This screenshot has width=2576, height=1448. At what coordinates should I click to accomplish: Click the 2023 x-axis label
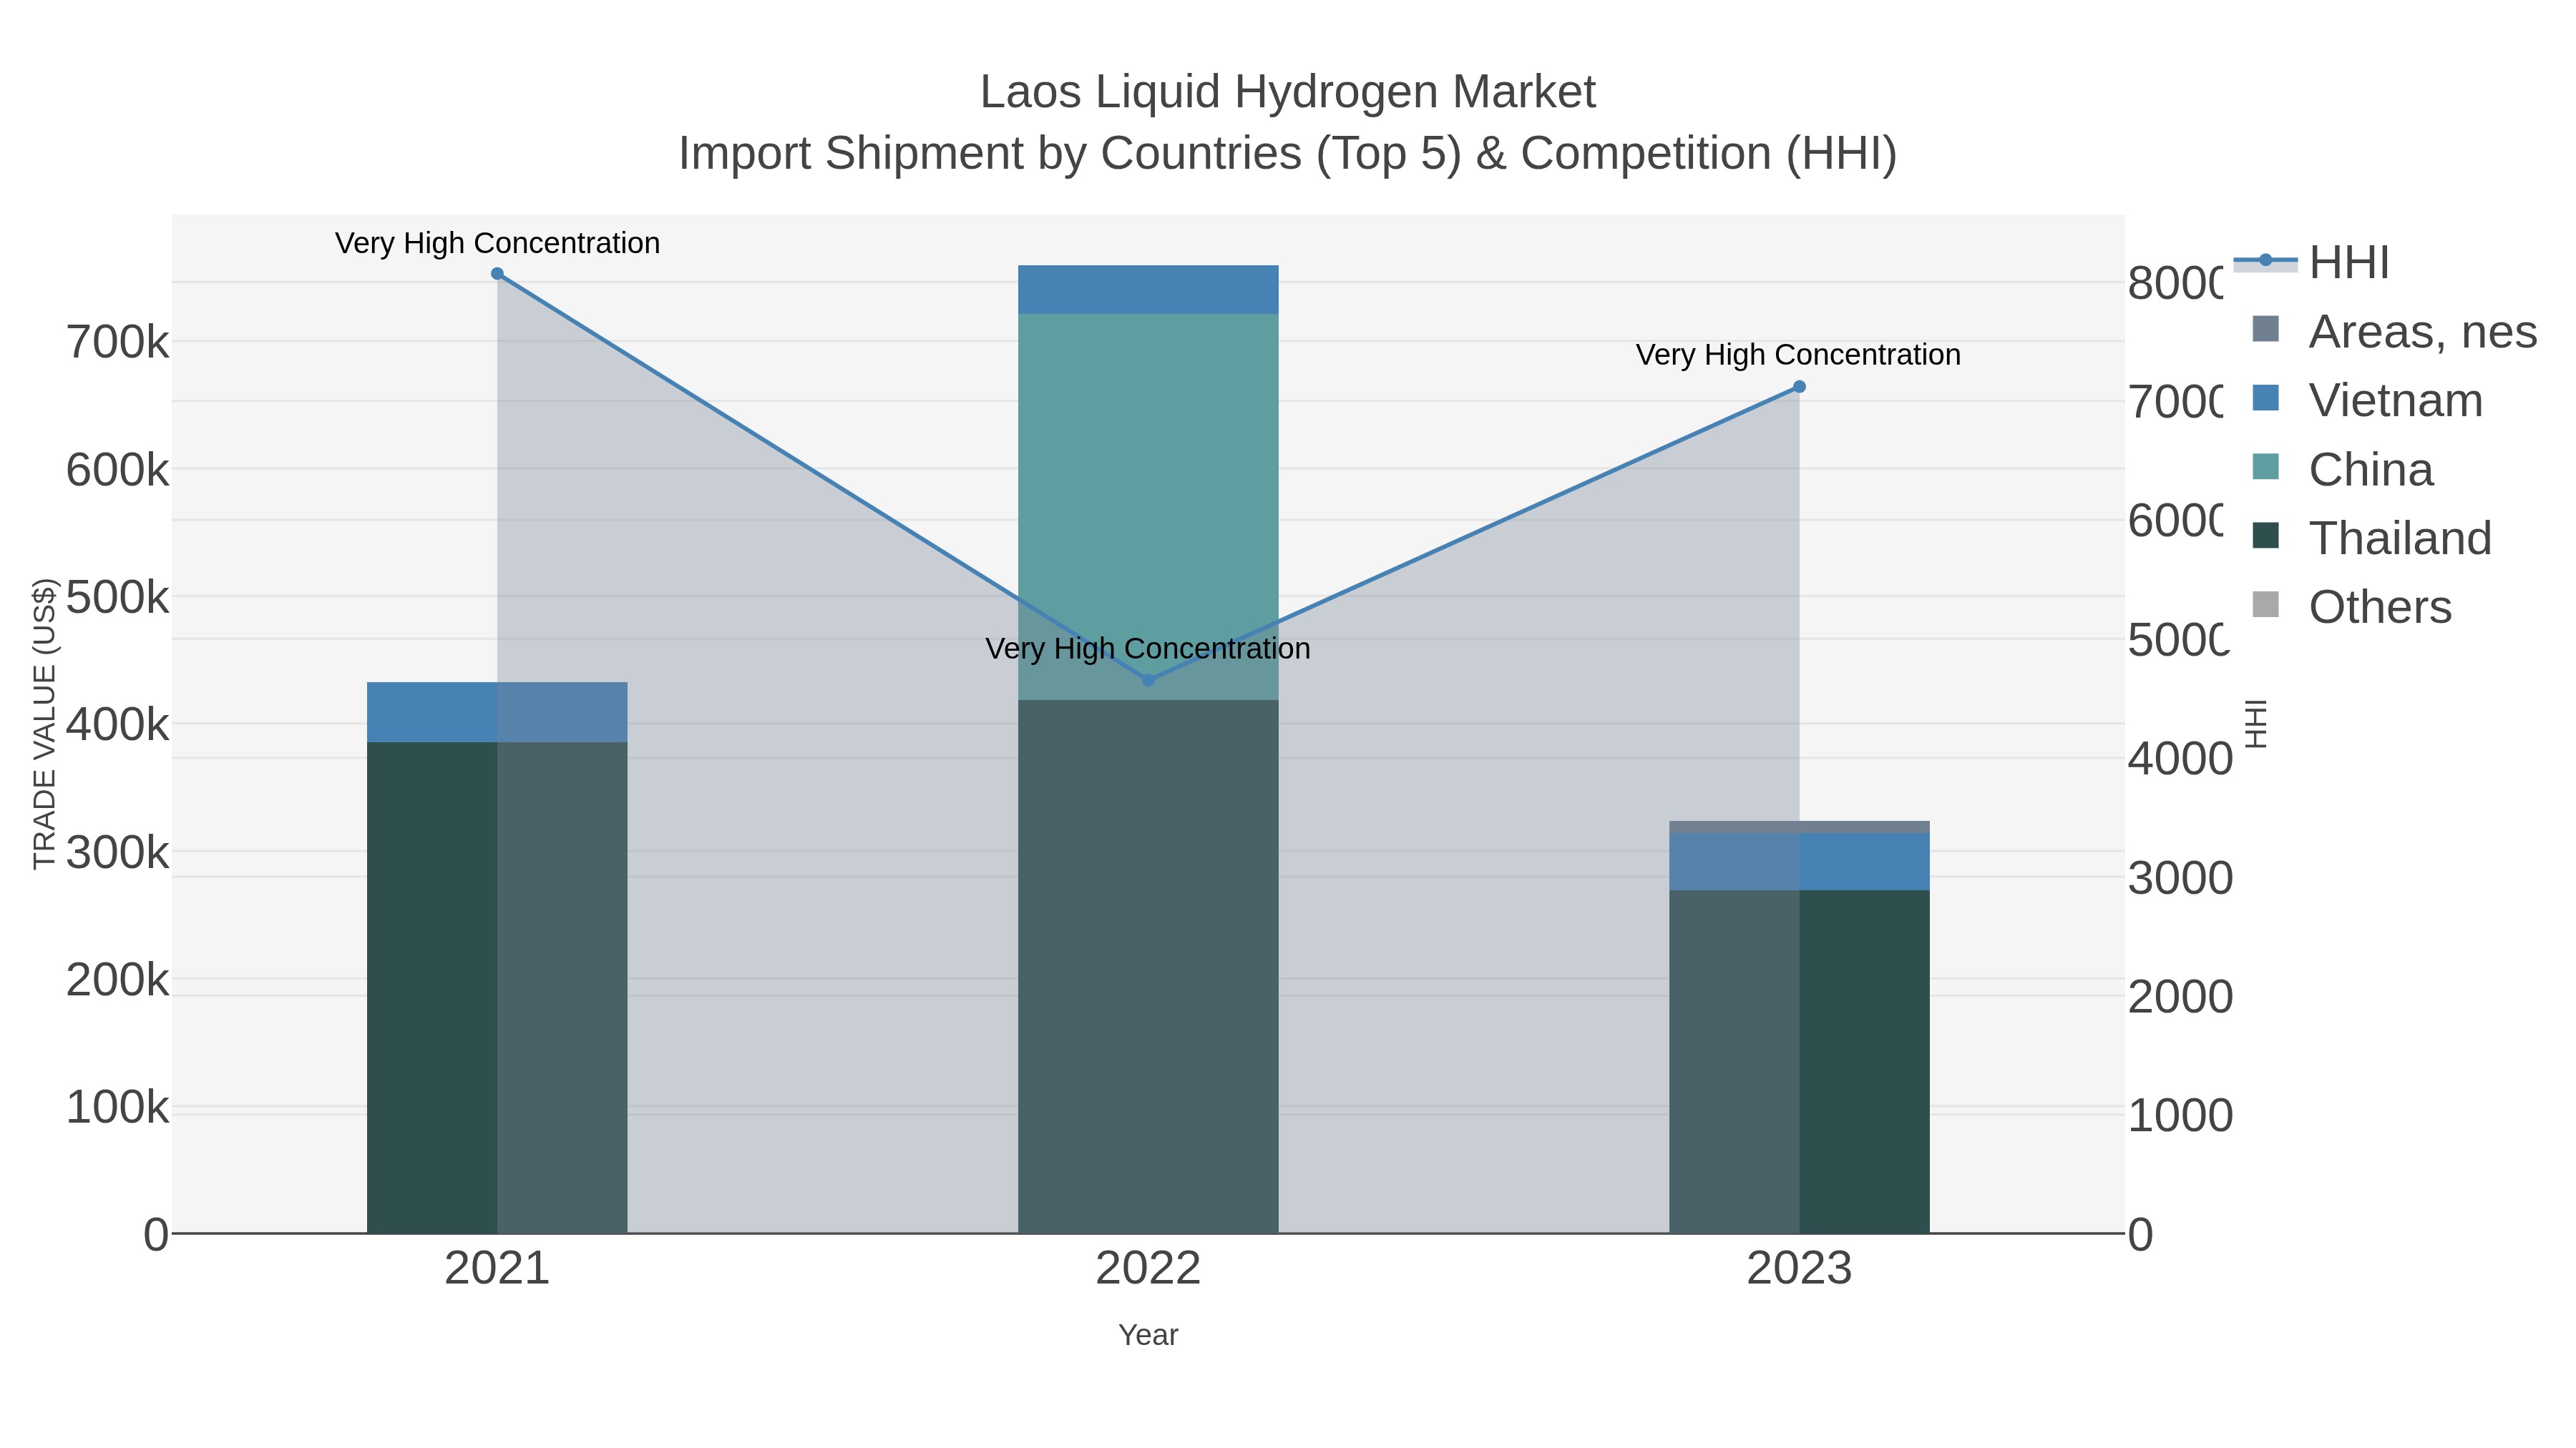(1799, 1269)
